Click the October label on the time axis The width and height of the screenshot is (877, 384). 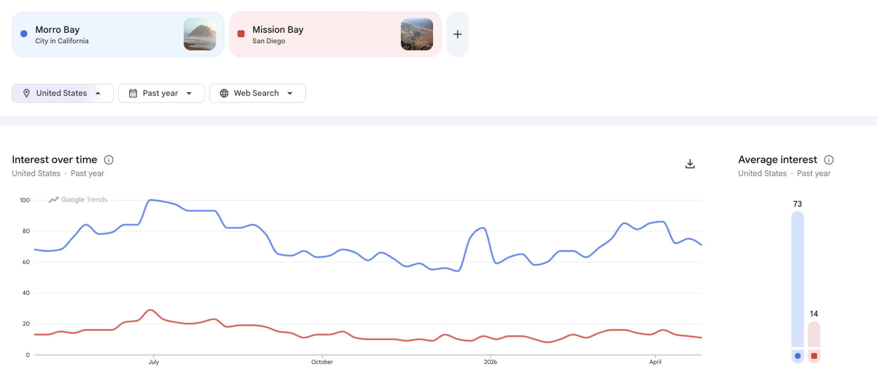click(322, 362)
